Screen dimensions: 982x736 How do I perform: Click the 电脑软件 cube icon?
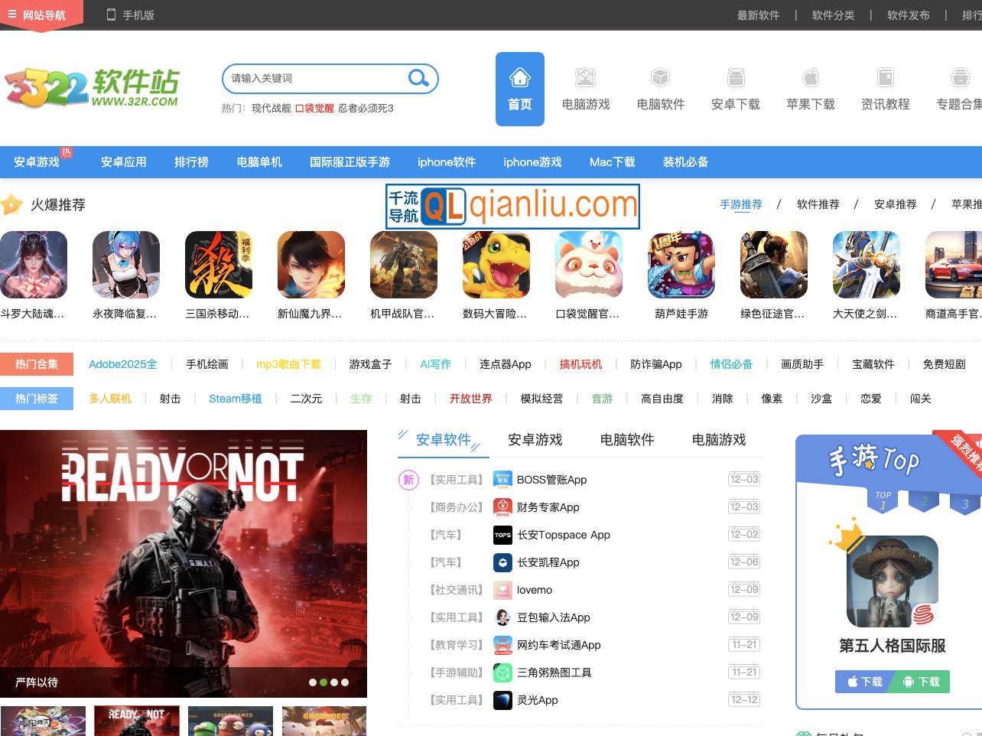coord(660,77)
